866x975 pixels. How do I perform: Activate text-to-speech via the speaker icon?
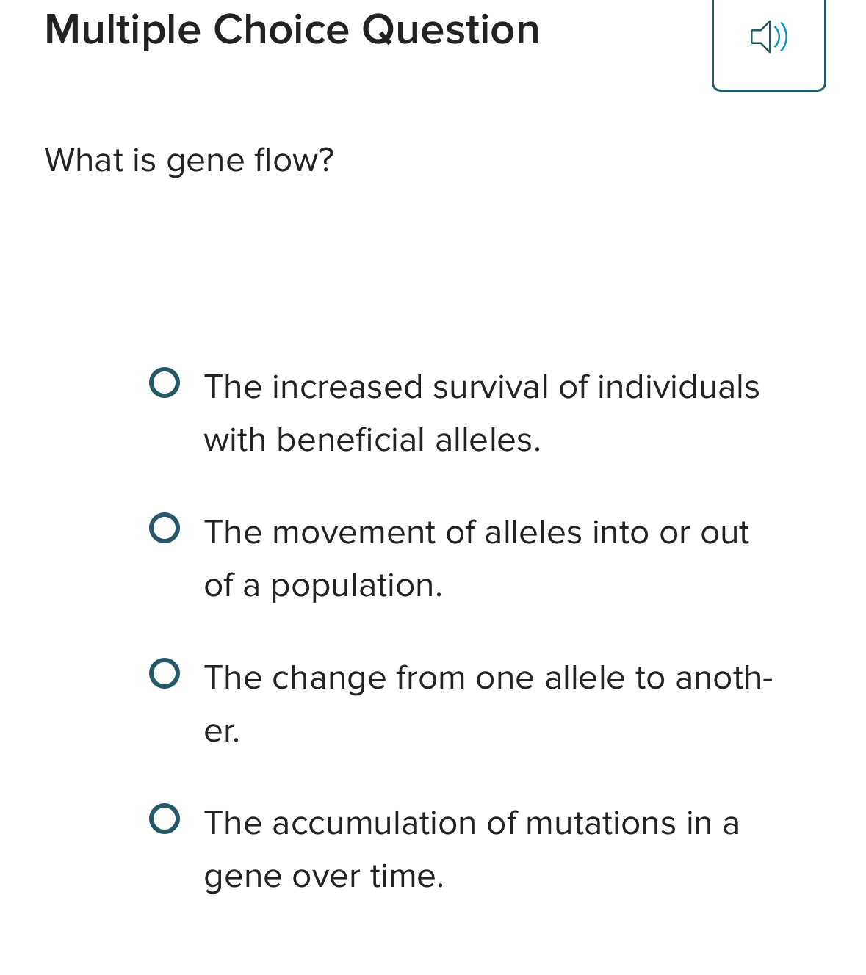click(768, 37)
